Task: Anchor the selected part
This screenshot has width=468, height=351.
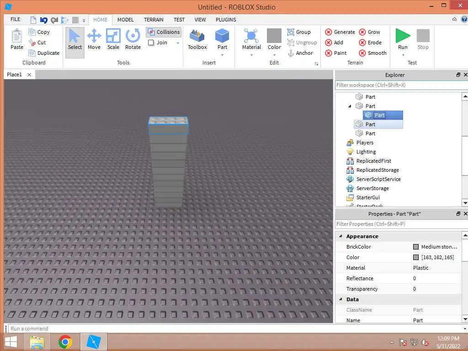Action: point(300,53)
